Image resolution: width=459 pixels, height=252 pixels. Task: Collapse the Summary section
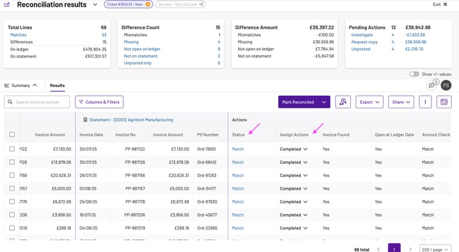[21, 86]
